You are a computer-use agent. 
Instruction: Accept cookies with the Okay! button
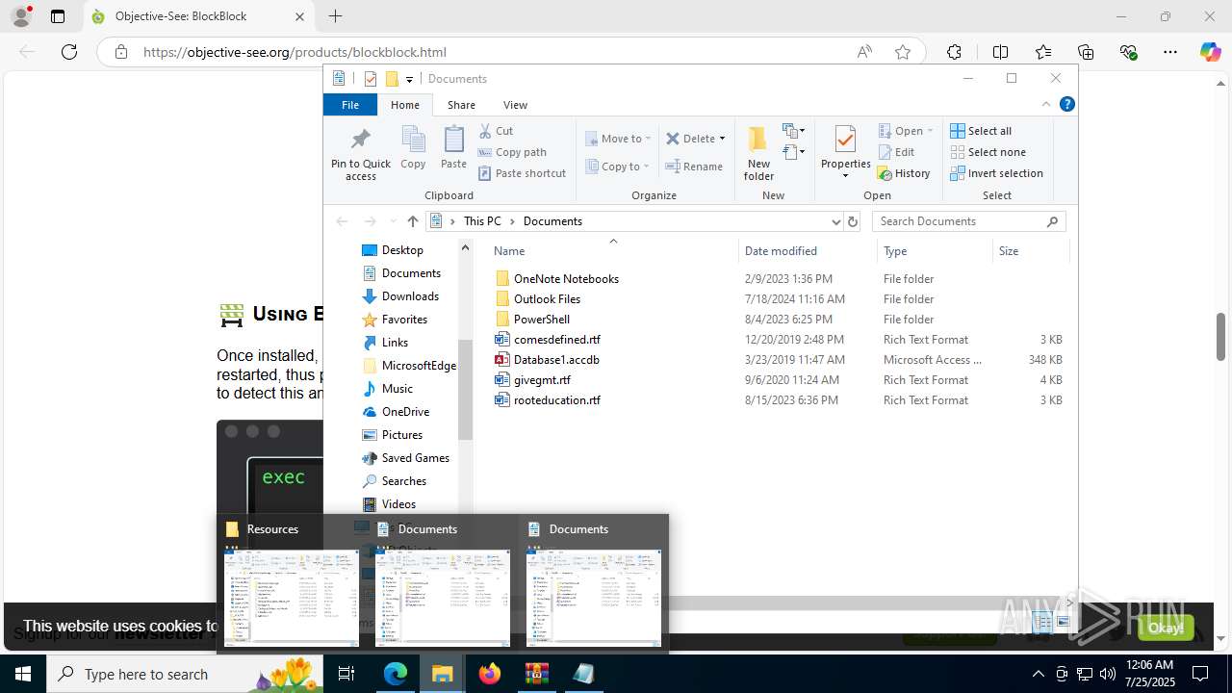(1166, 628)
